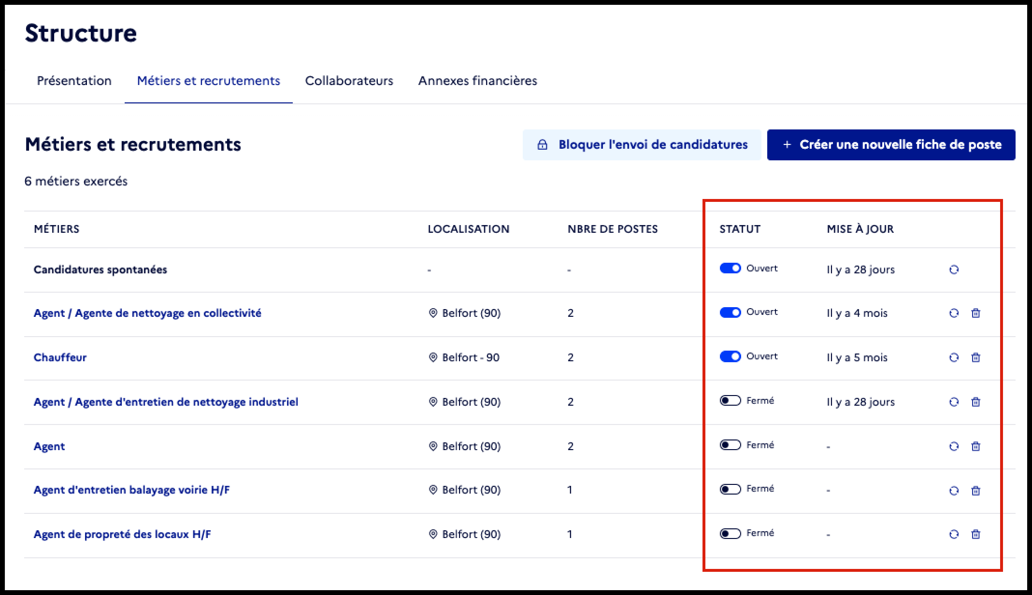This screenshot has width=1032, height=595.
Task: Click the 'Il y a 4 mois' cell
Action: click(x=857, y=313)
